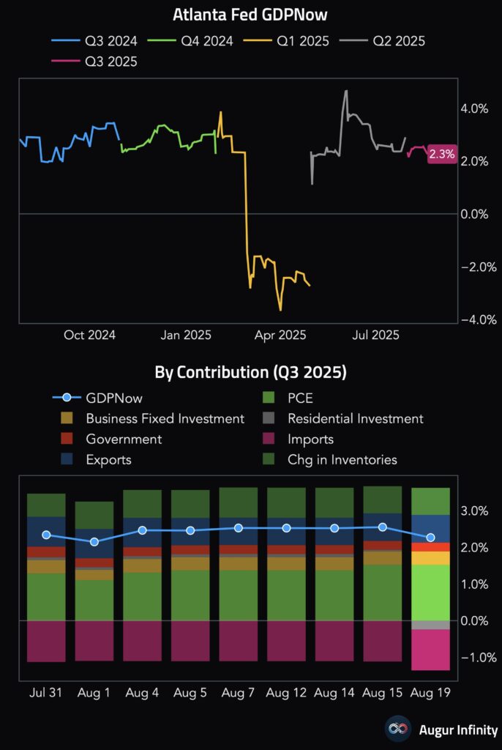This screenshot has width=502, height=750.
Task: Click the GDPNow data point for Aug 1
Action: (94, 542)
